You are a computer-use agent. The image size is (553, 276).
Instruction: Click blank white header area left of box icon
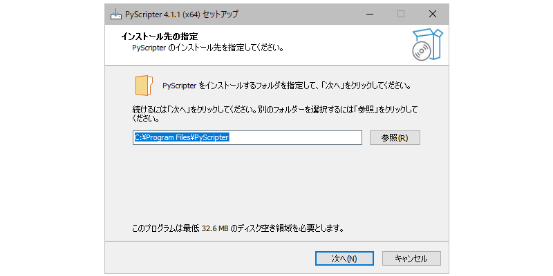[346, 43]
